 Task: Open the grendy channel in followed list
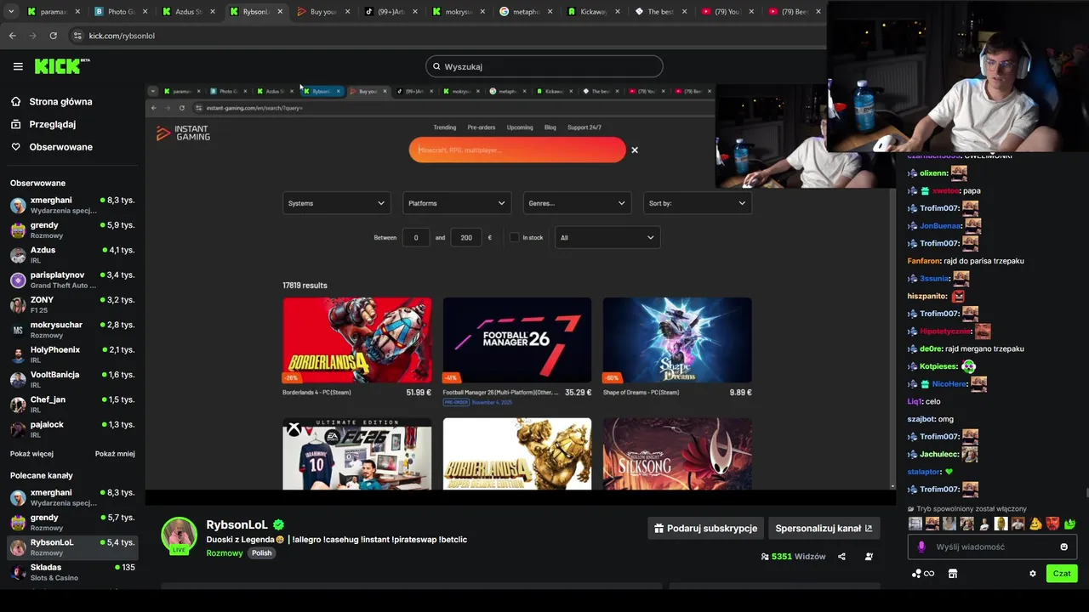pos(72,230)
